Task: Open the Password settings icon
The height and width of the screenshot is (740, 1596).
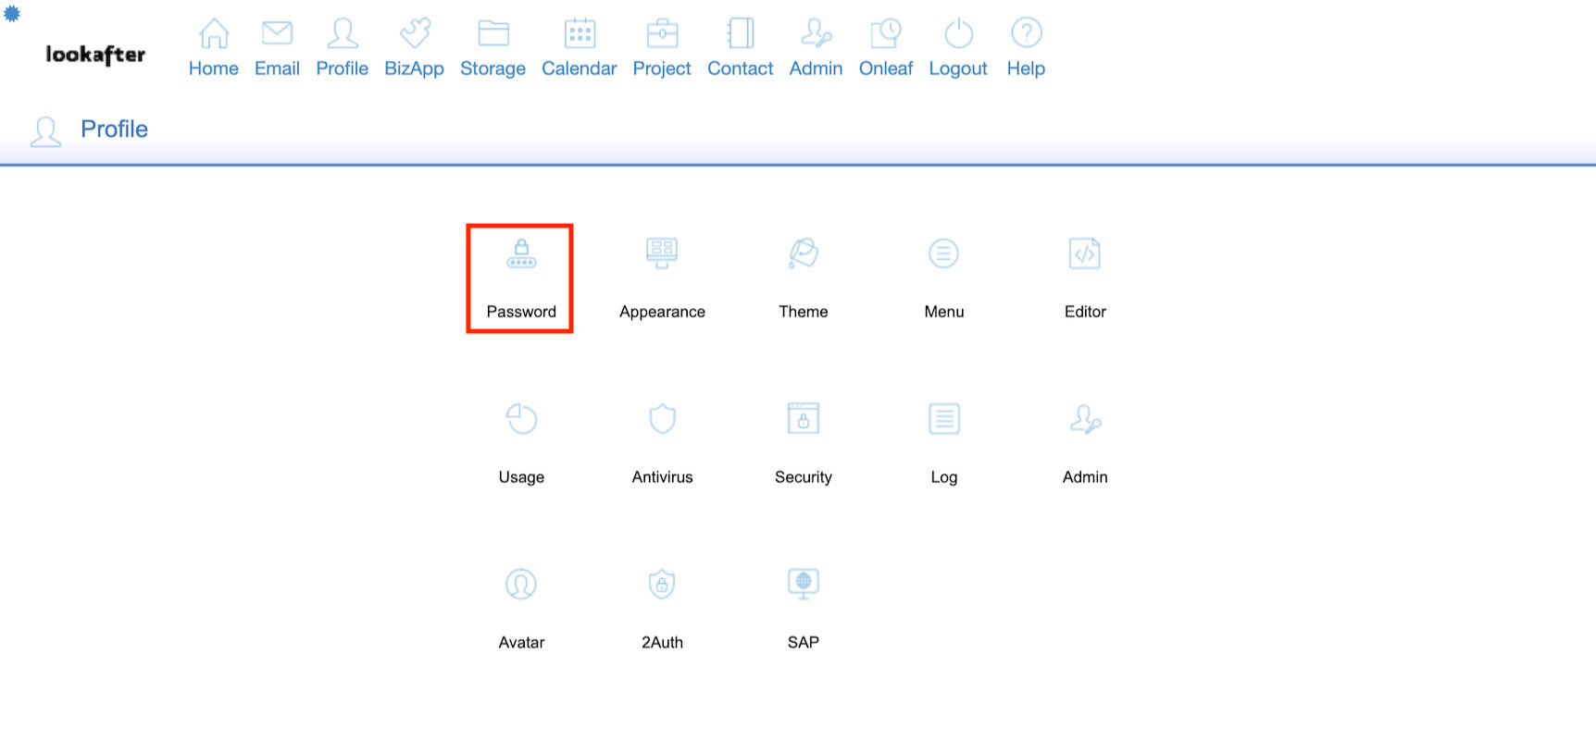Action: (521, 254)
